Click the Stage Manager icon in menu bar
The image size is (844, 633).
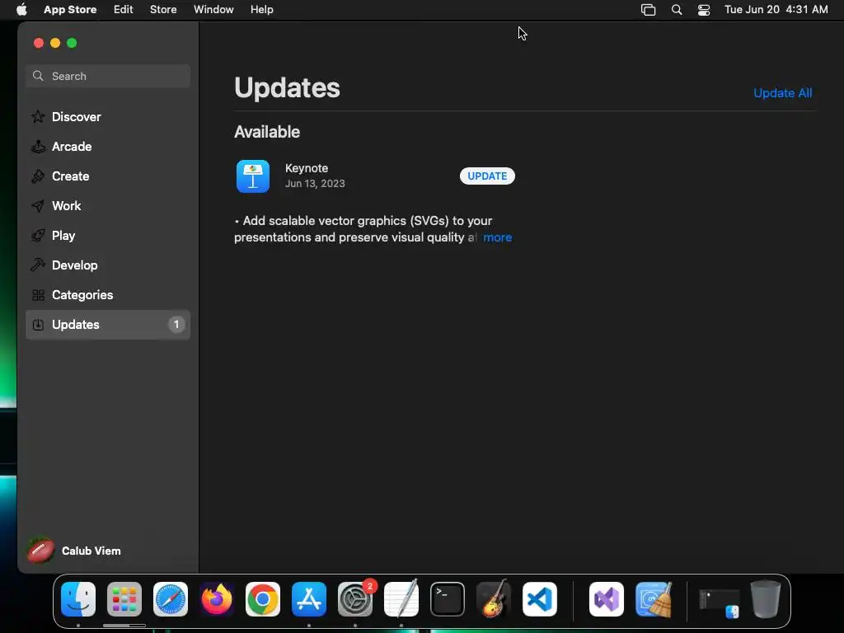(648, 10)
